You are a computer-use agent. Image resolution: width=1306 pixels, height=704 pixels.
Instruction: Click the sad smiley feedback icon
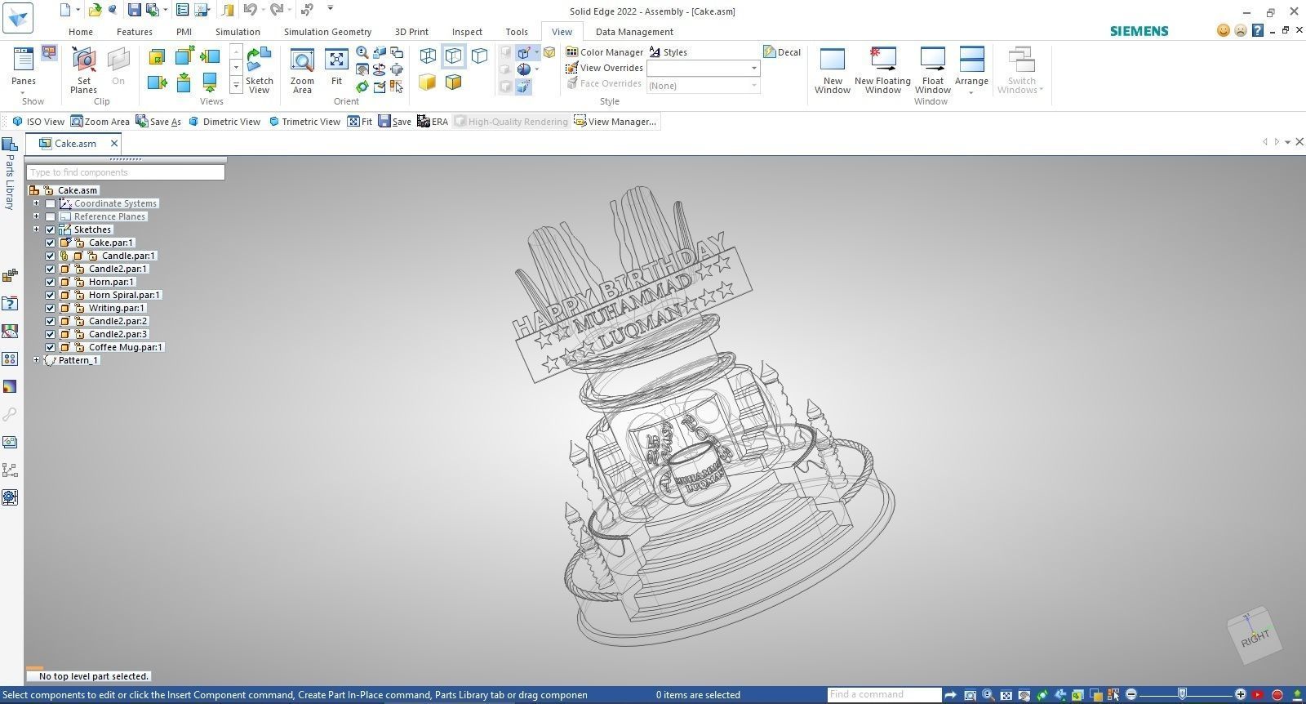(x=1241, y=30)
